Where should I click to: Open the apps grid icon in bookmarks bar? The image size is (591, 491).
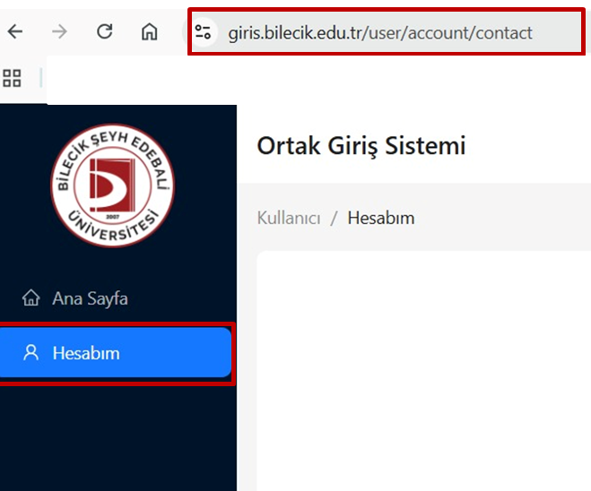point(12,79)
